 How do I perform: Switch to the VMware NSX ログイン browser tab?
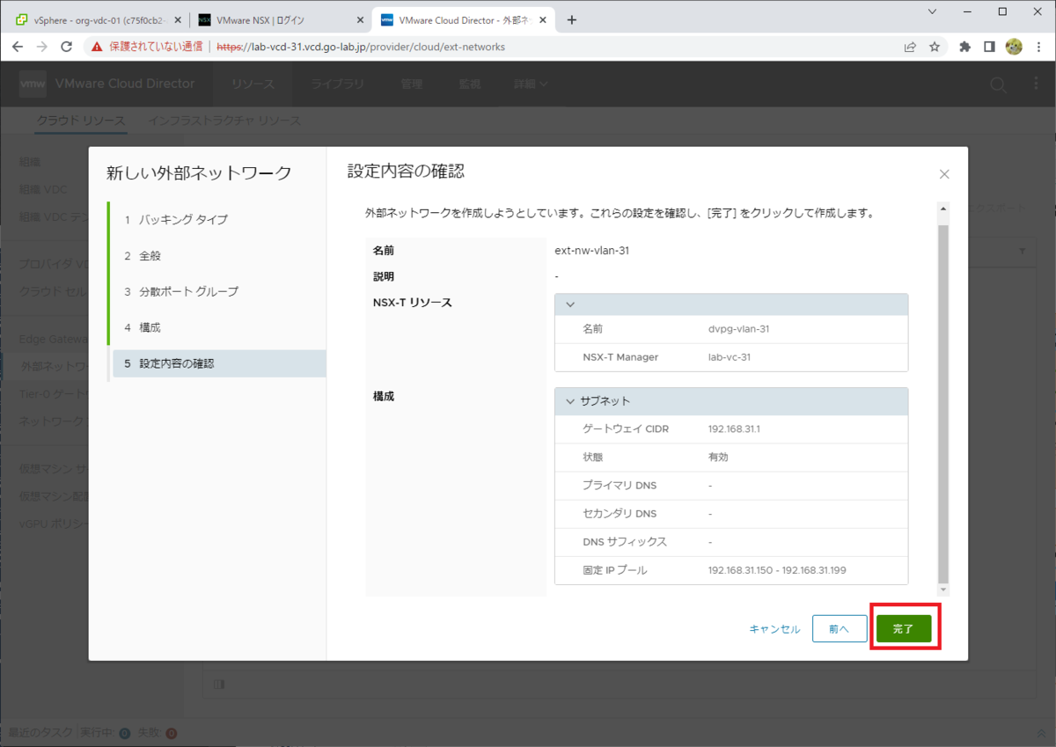coord(280,20)
